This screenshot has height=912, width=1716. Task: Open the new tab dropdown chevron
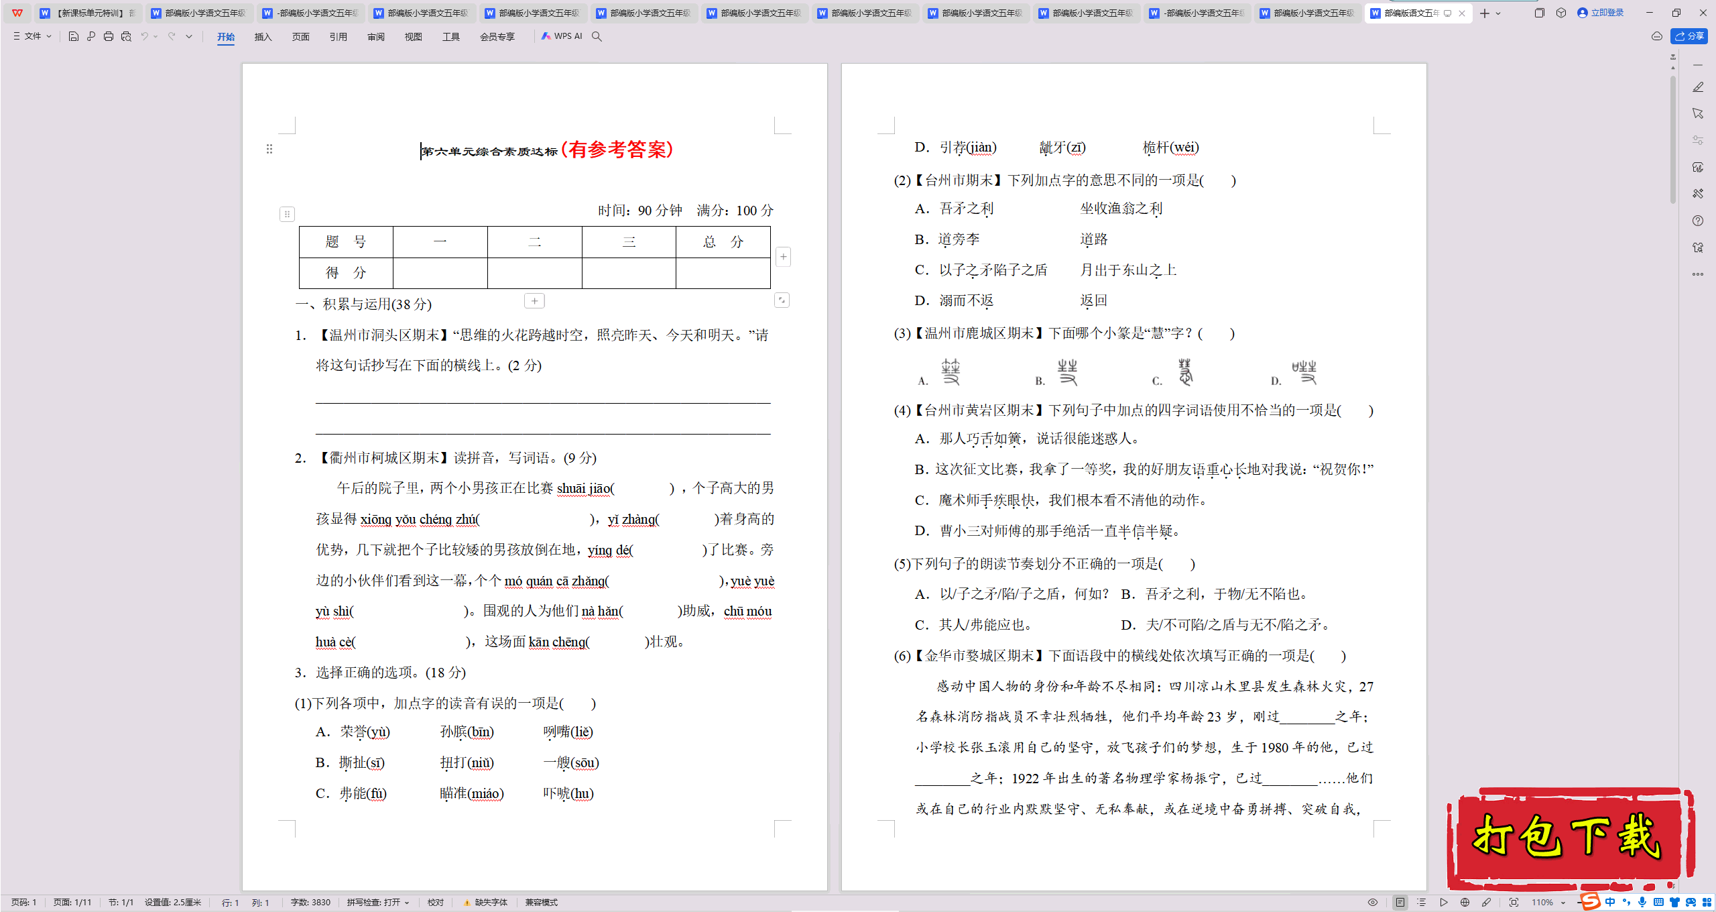(1498, 13)
